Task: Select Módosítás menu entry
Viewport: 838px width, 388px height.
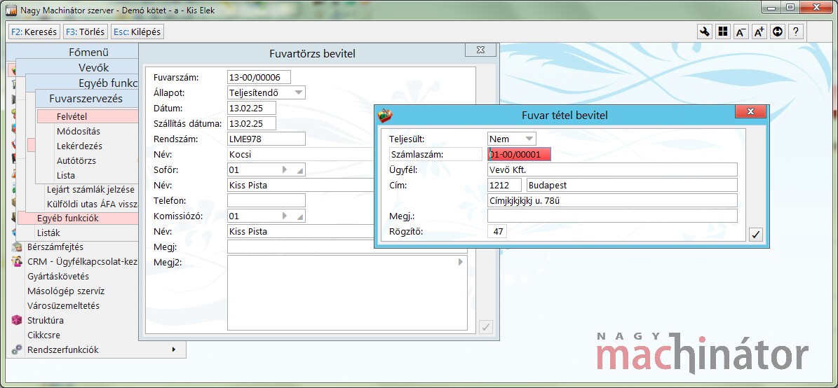Action: point(79,131)
